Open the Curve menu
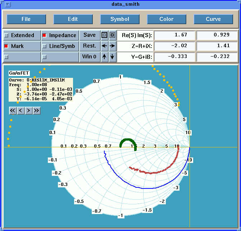This screenshot has height=231, width=241. tap(213, 19)
